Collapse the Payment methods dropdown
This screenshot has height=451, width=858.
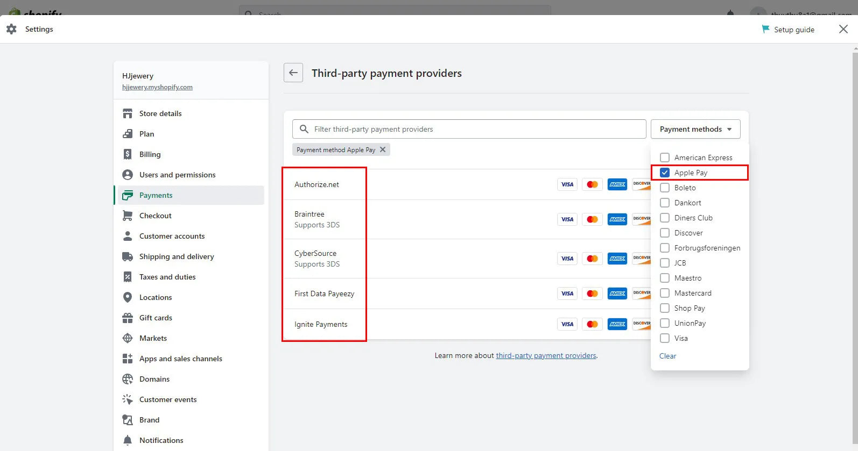(x=695, y=129)
